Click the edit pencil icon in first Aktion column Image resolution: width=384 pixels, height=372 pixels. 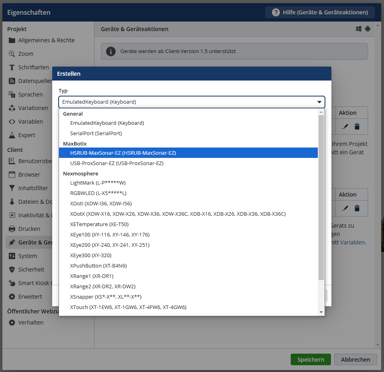point(345,127)
